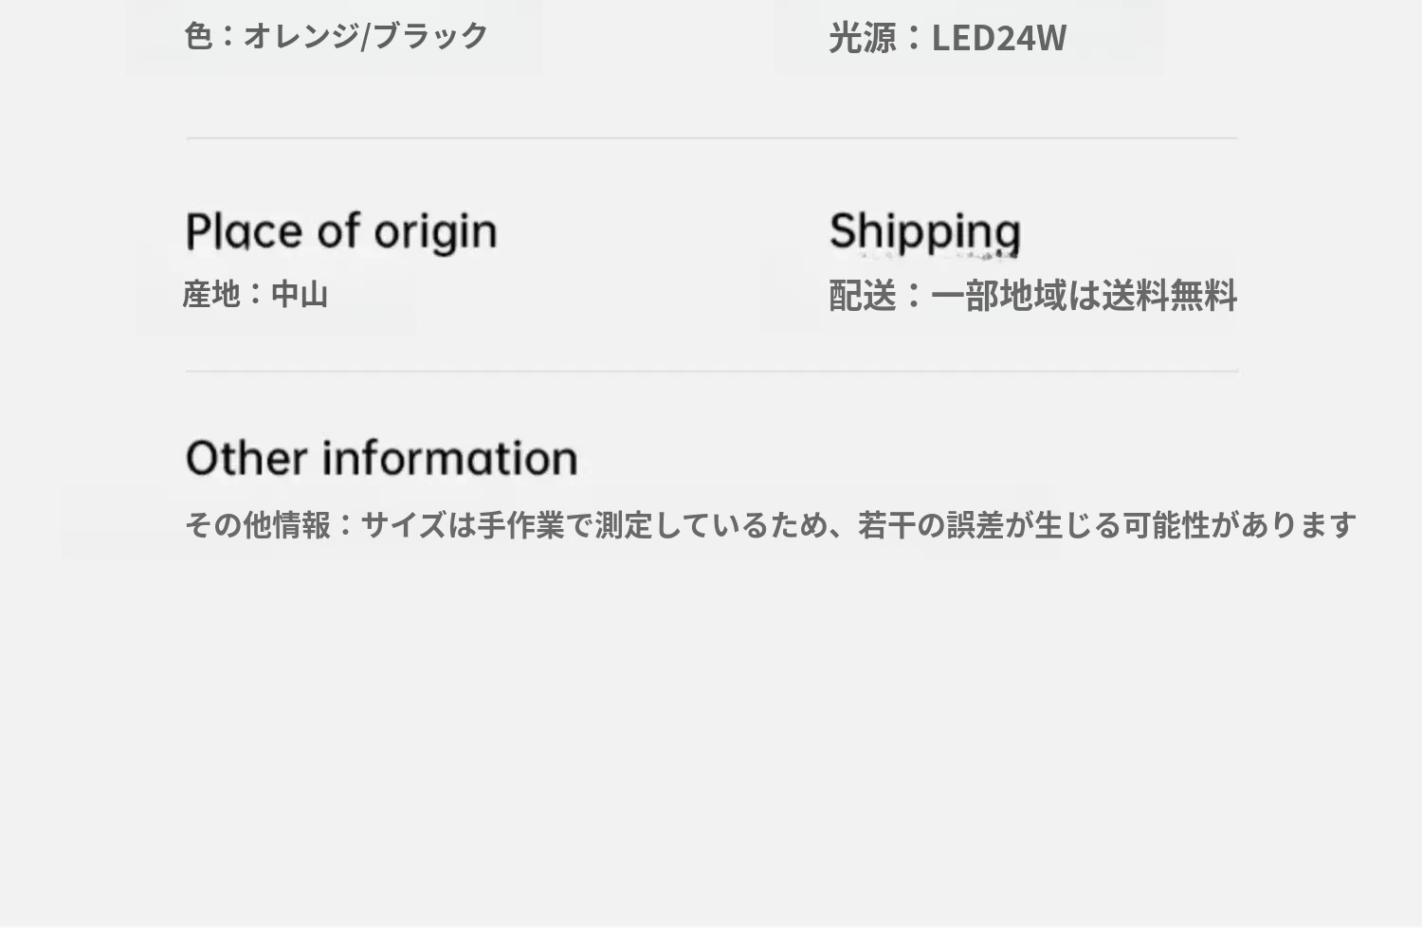Screen dimensions: 1422x929
Task: Click 可能性があります at the disclaimer end
Action: (1239, 524)
